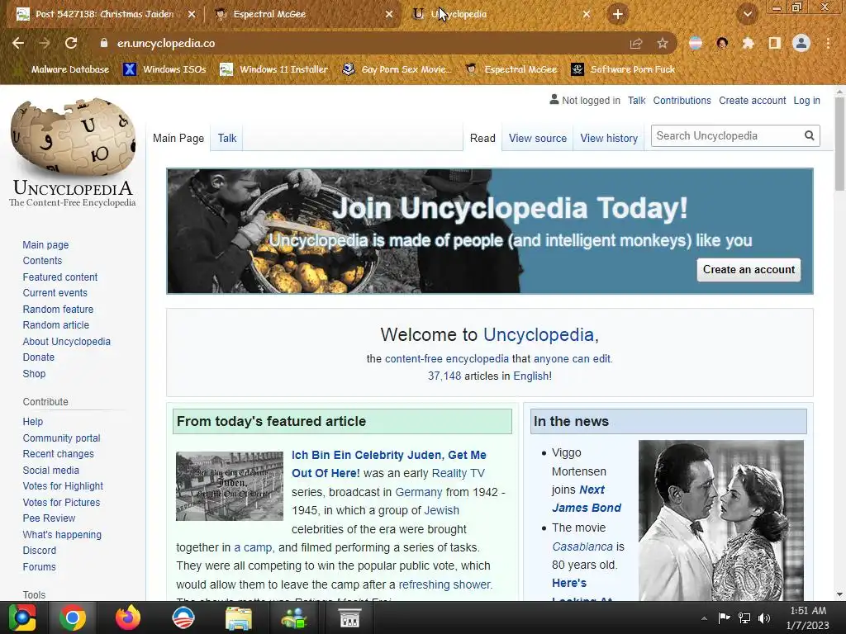
Task: Open the Reality TV article link
Action: click(x=458, y=473)
